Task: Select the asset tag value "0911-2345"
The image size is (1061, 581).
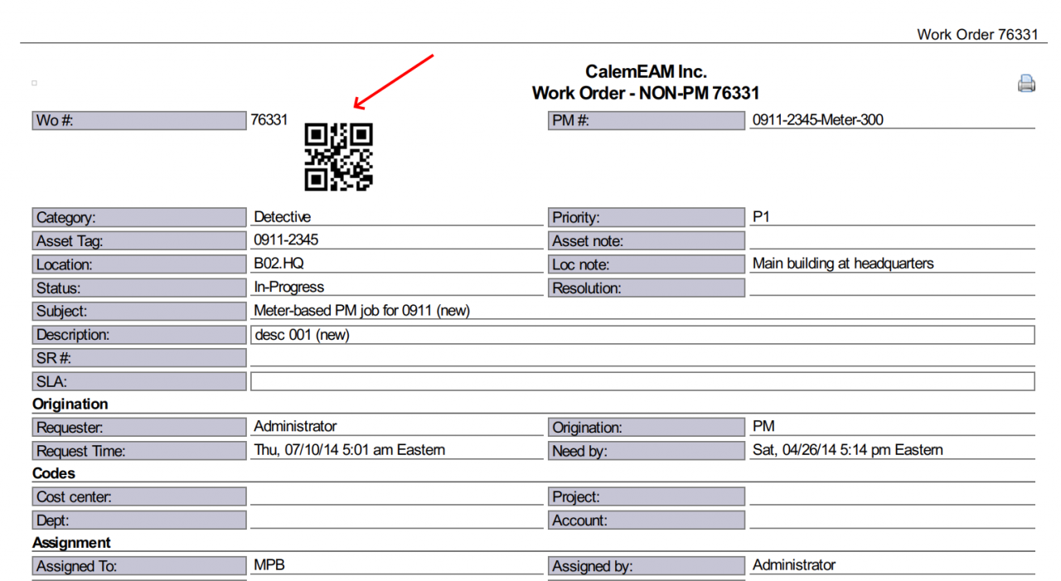Action: [286, 240]
